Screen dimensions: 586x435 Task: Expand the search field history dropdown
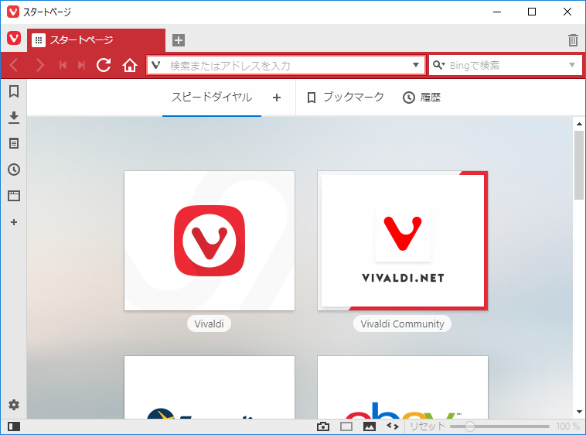coord(572,65)
